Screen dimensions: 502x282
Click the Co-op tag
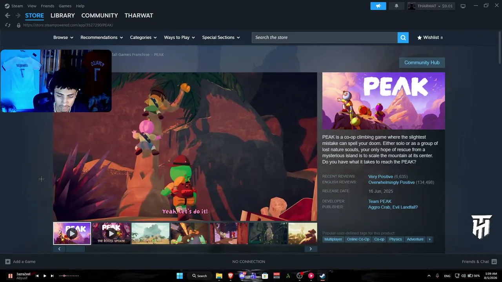pos(379,239)
